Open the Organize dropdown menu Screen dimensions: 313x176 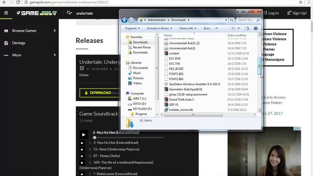click(x=132, y=28)
